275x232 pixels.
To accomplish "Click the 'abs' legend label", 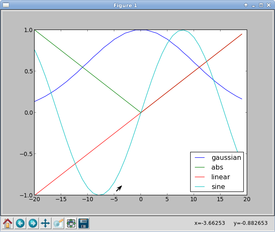I will coord(217,167).
